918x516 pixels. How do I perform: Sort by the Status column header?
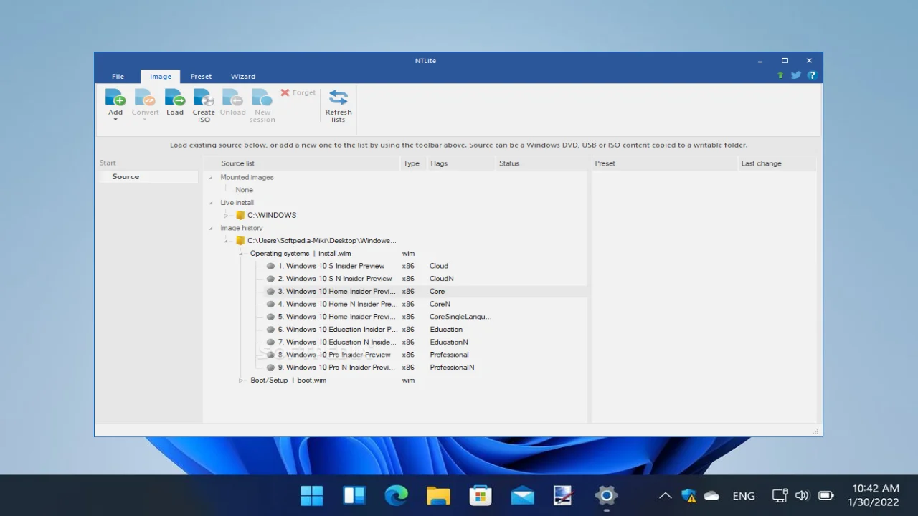tap(541, 163)
